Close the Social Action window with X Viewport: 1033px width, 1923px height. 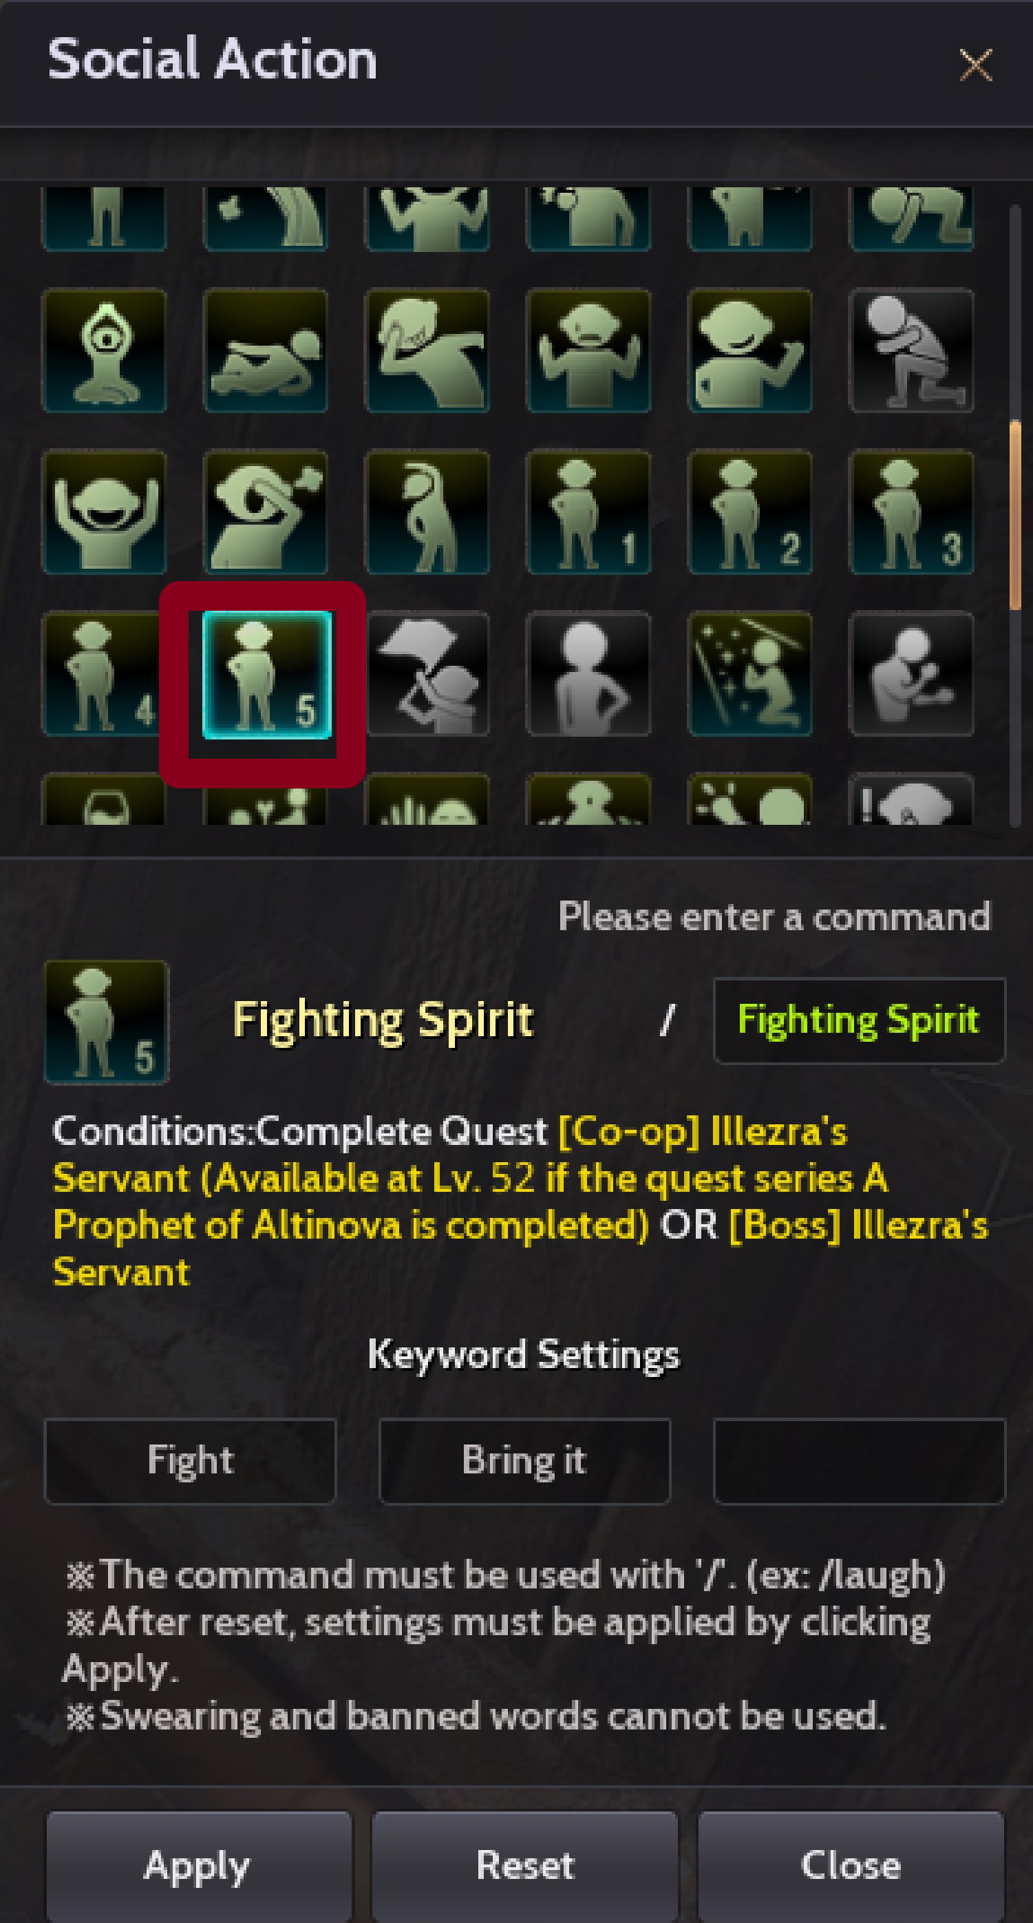click(975, 65)
